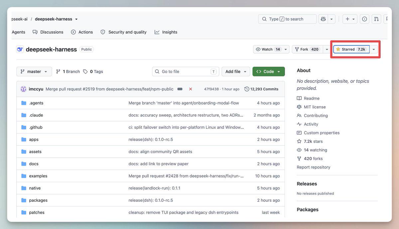The image size is (399, 229).
Task: Open the Releases heading link
Action: coord(307,184)
